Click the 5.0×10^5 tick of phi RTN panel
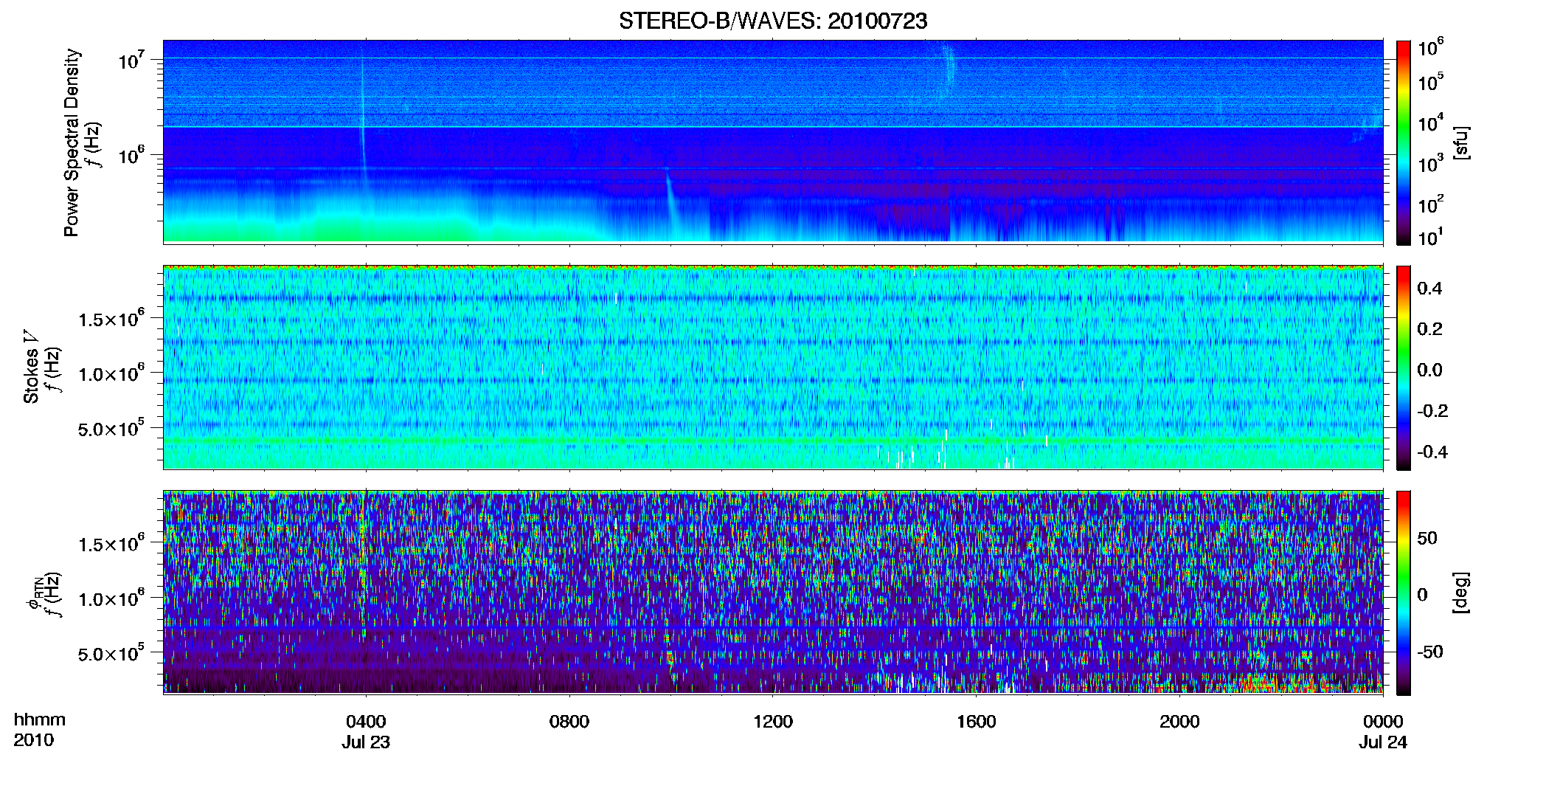Image resolution: width=1546 pixels, height=797 pixels. pyautogui.click(x=111, y=653)
